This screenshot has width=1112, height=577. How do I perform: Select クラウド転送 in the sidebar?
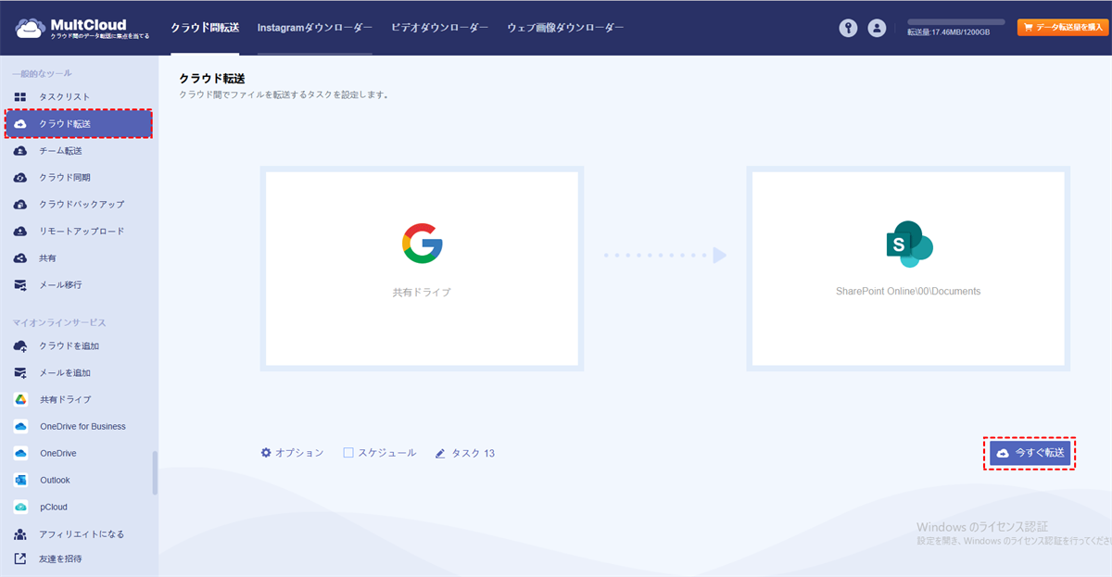[x=79, y=124]
